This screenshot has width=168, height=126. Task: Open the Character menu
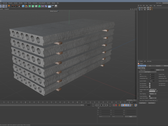10,3
